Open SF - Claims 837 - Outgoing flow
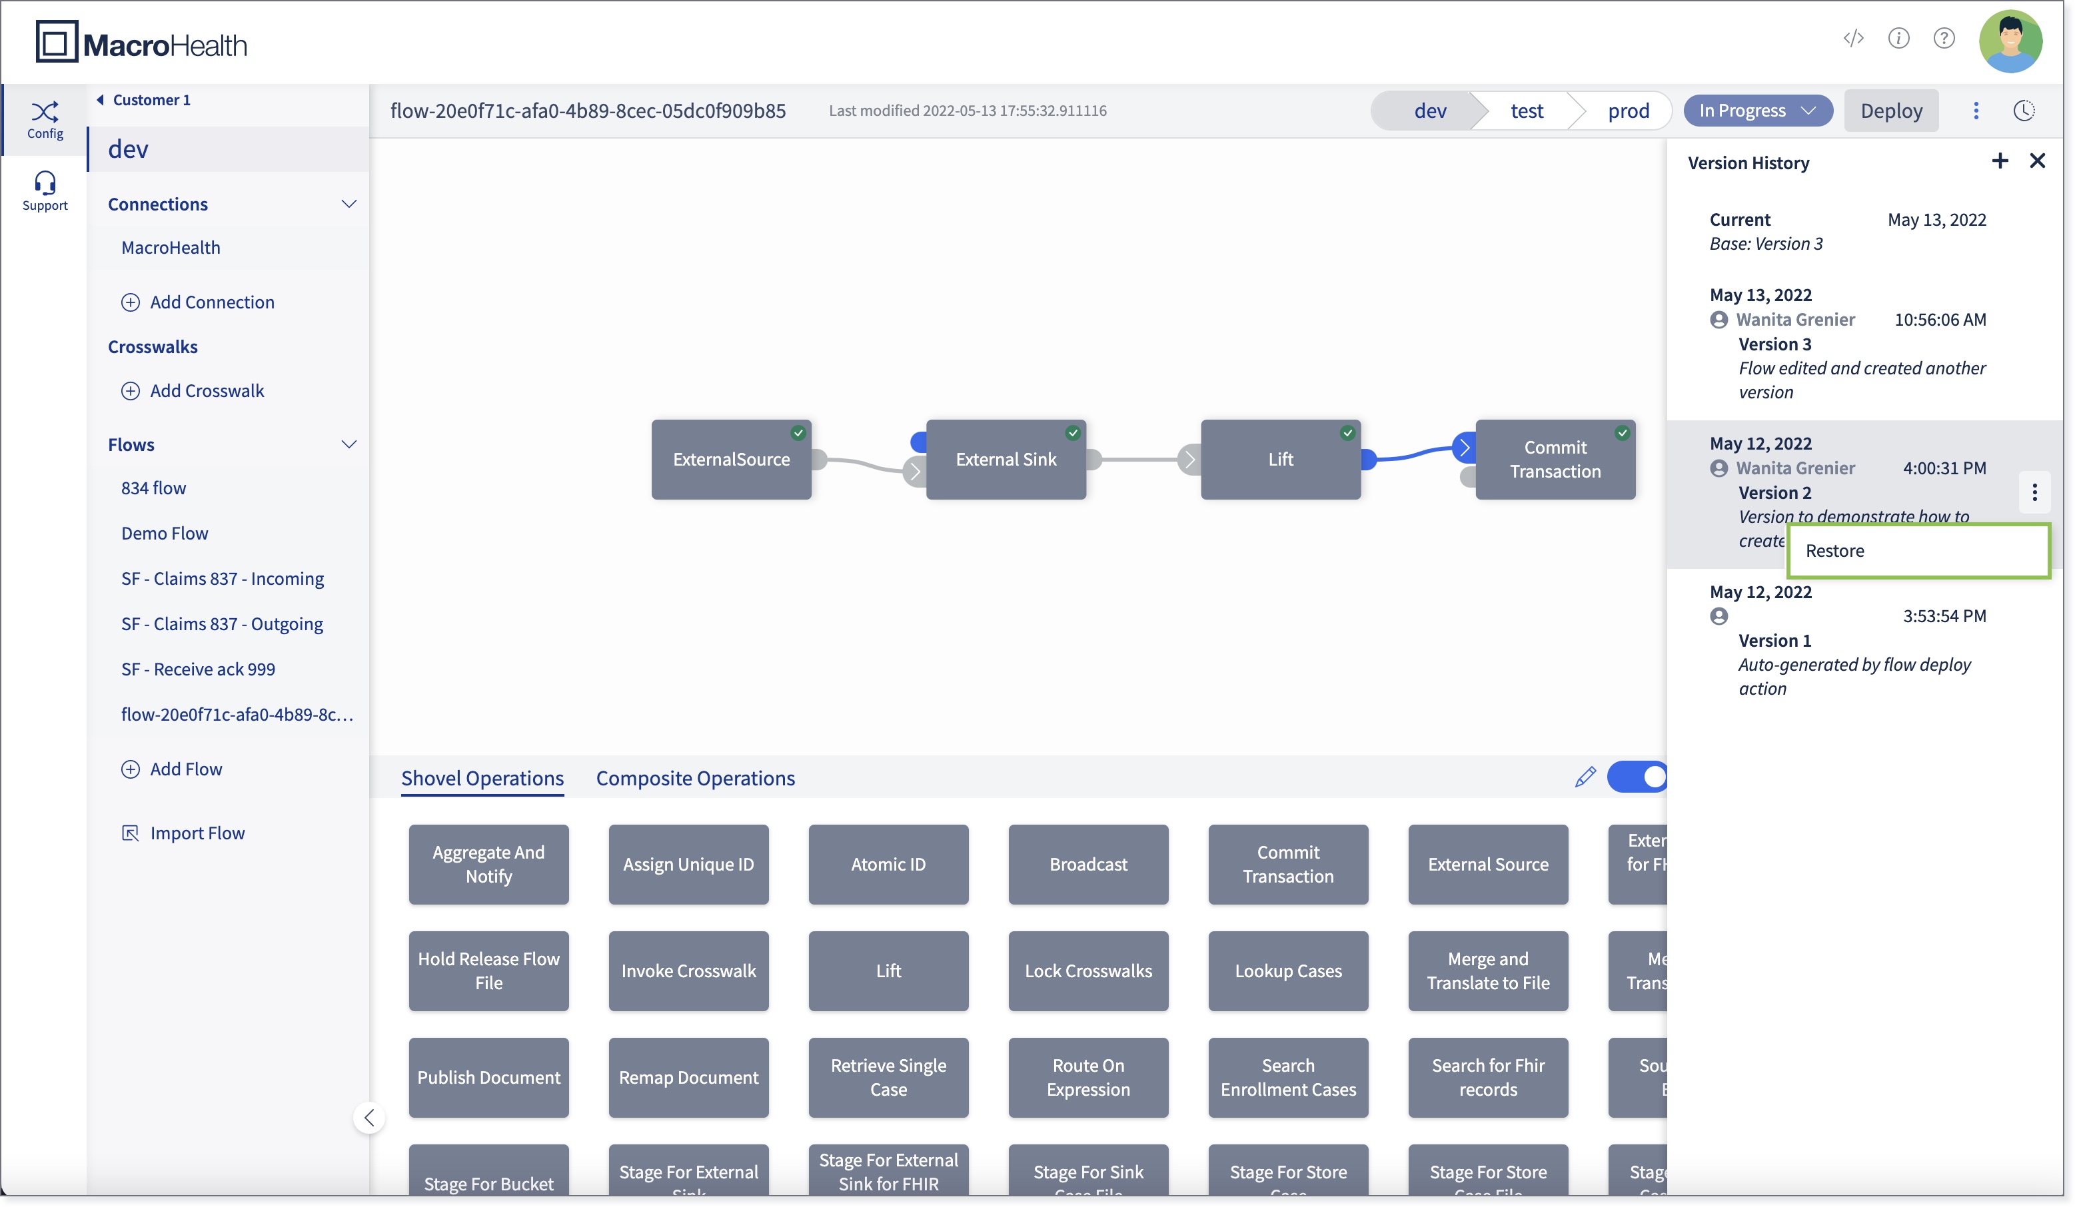2075x1207 pixels. point(223,623)
